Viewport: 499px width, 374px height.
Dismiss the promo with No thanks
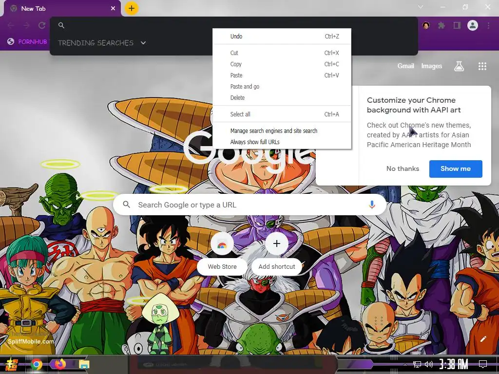(403, 168)
